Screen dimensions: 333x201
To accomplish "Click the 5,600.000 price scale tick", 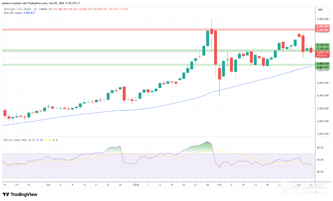I will [x=322, y=19].
